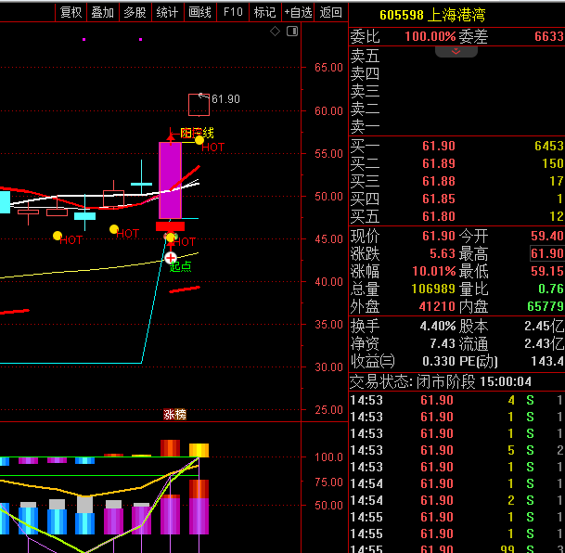Viewport: 565px width, 553px height.
Task: Click the red square icon beside diamond
Action: tap(291, 32)
